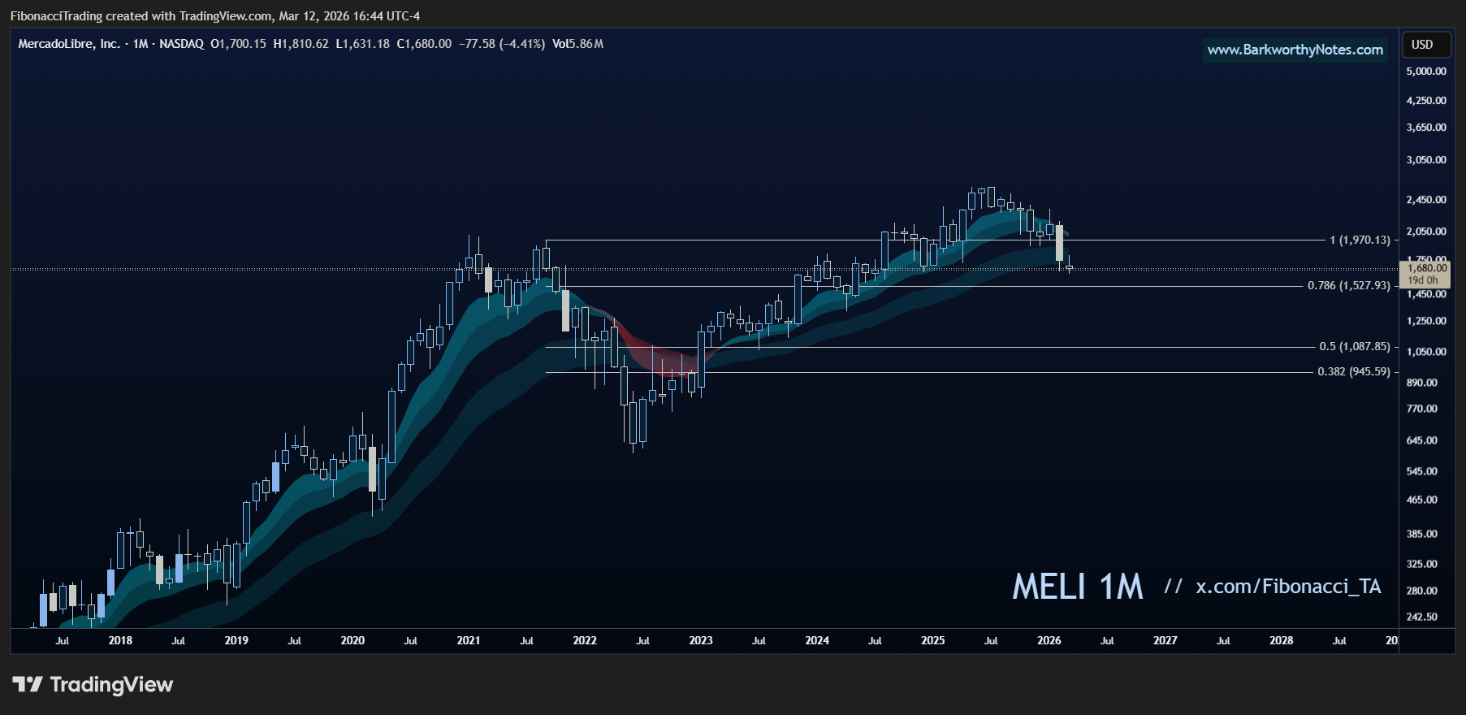Click the 19d 0h countdown label

tap(1422, 280)
